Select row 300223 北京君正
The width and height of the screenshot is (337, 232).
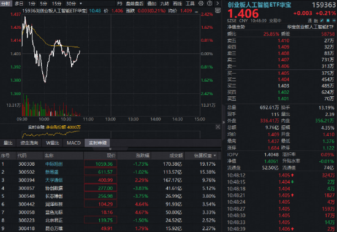[x=110, y=220]
